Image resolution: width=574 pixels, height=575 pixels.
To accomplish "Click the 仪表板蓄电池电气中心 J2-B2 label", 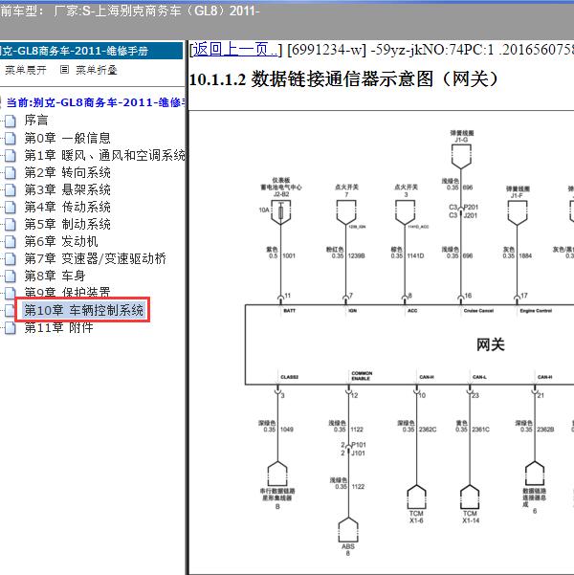I will click(281, 187).
